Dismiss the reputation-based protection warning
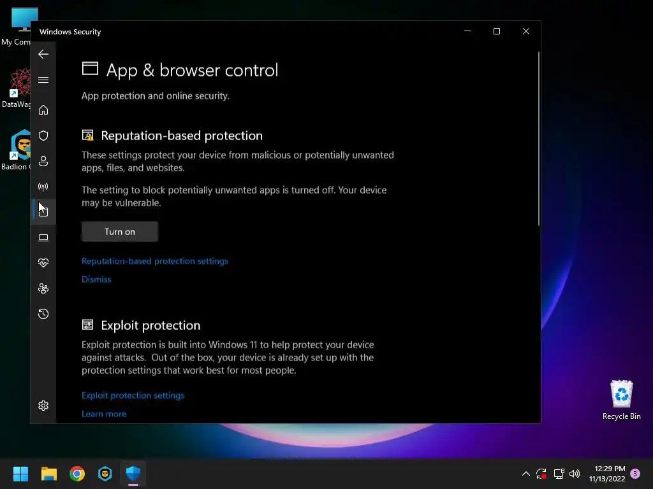 (96, 280)
